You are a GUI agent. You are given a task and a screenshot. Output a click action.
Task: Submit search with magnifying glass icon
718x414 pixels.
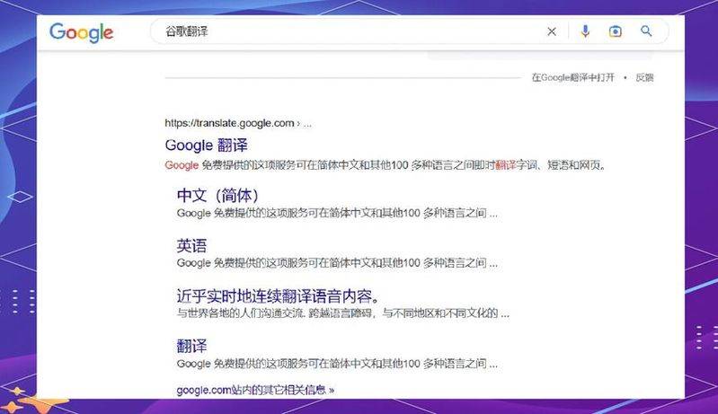pos(646,31)
